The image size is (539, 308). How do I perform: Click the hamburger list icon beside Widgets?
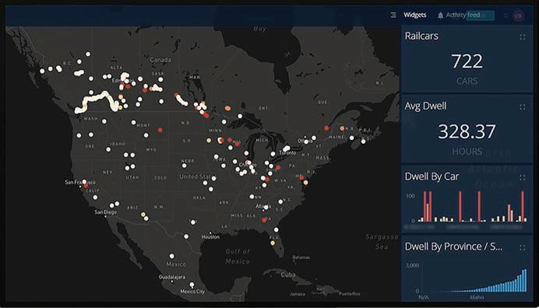pos(393,15)
